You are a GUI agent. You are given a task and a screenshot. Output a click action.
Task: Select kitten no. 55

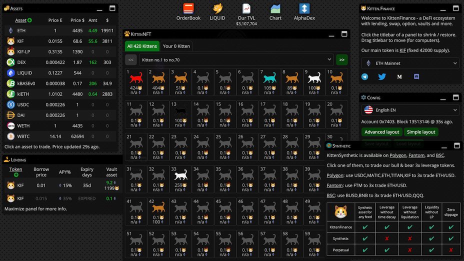(x=225, y=243)
